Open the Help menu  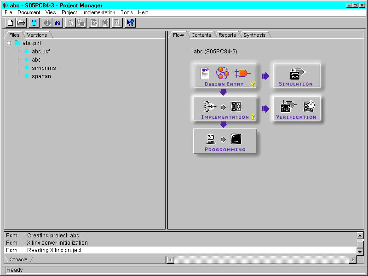pyautogui.click(x=143, y=12)
